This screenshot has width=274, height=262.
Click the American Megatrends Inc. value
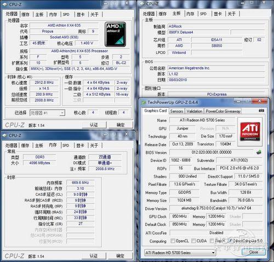coord(216,68)
